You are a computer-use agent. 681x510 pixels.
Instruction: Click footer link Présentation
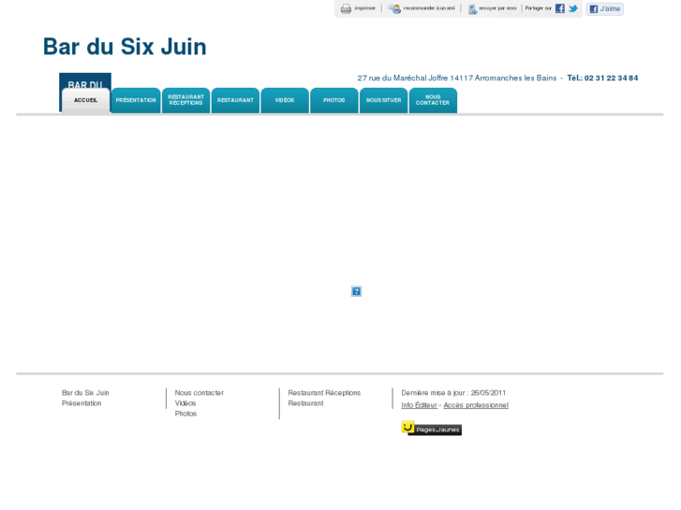[81, 403]
